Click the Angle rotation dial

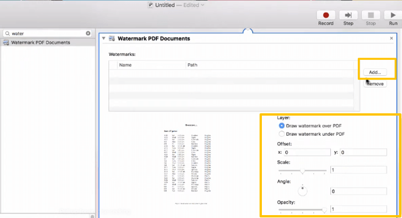pyautogui.click(x=303, y=191)
